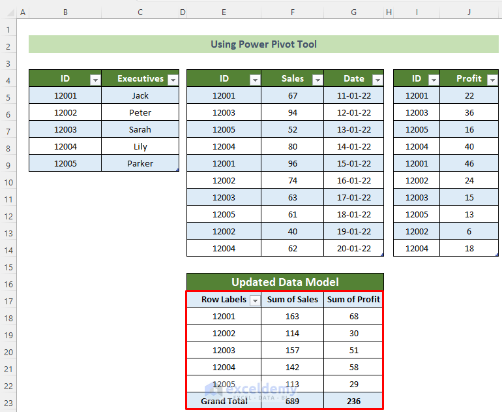This screenshot has height=412, width=502.
Task: Select the cell containing 'Peter'
Action: click(x=140, y=112)
